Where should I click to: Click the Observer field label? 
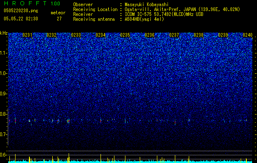click(x=83, y=4)
